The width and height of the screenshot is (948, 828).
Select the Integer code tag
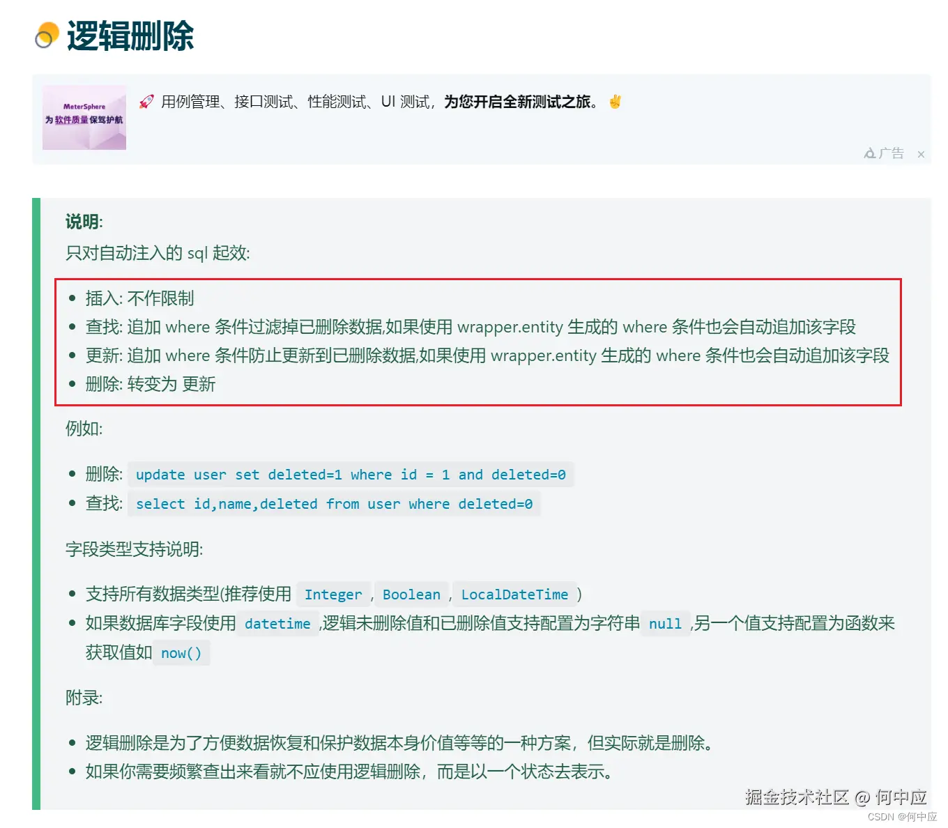tap(334, 595)
